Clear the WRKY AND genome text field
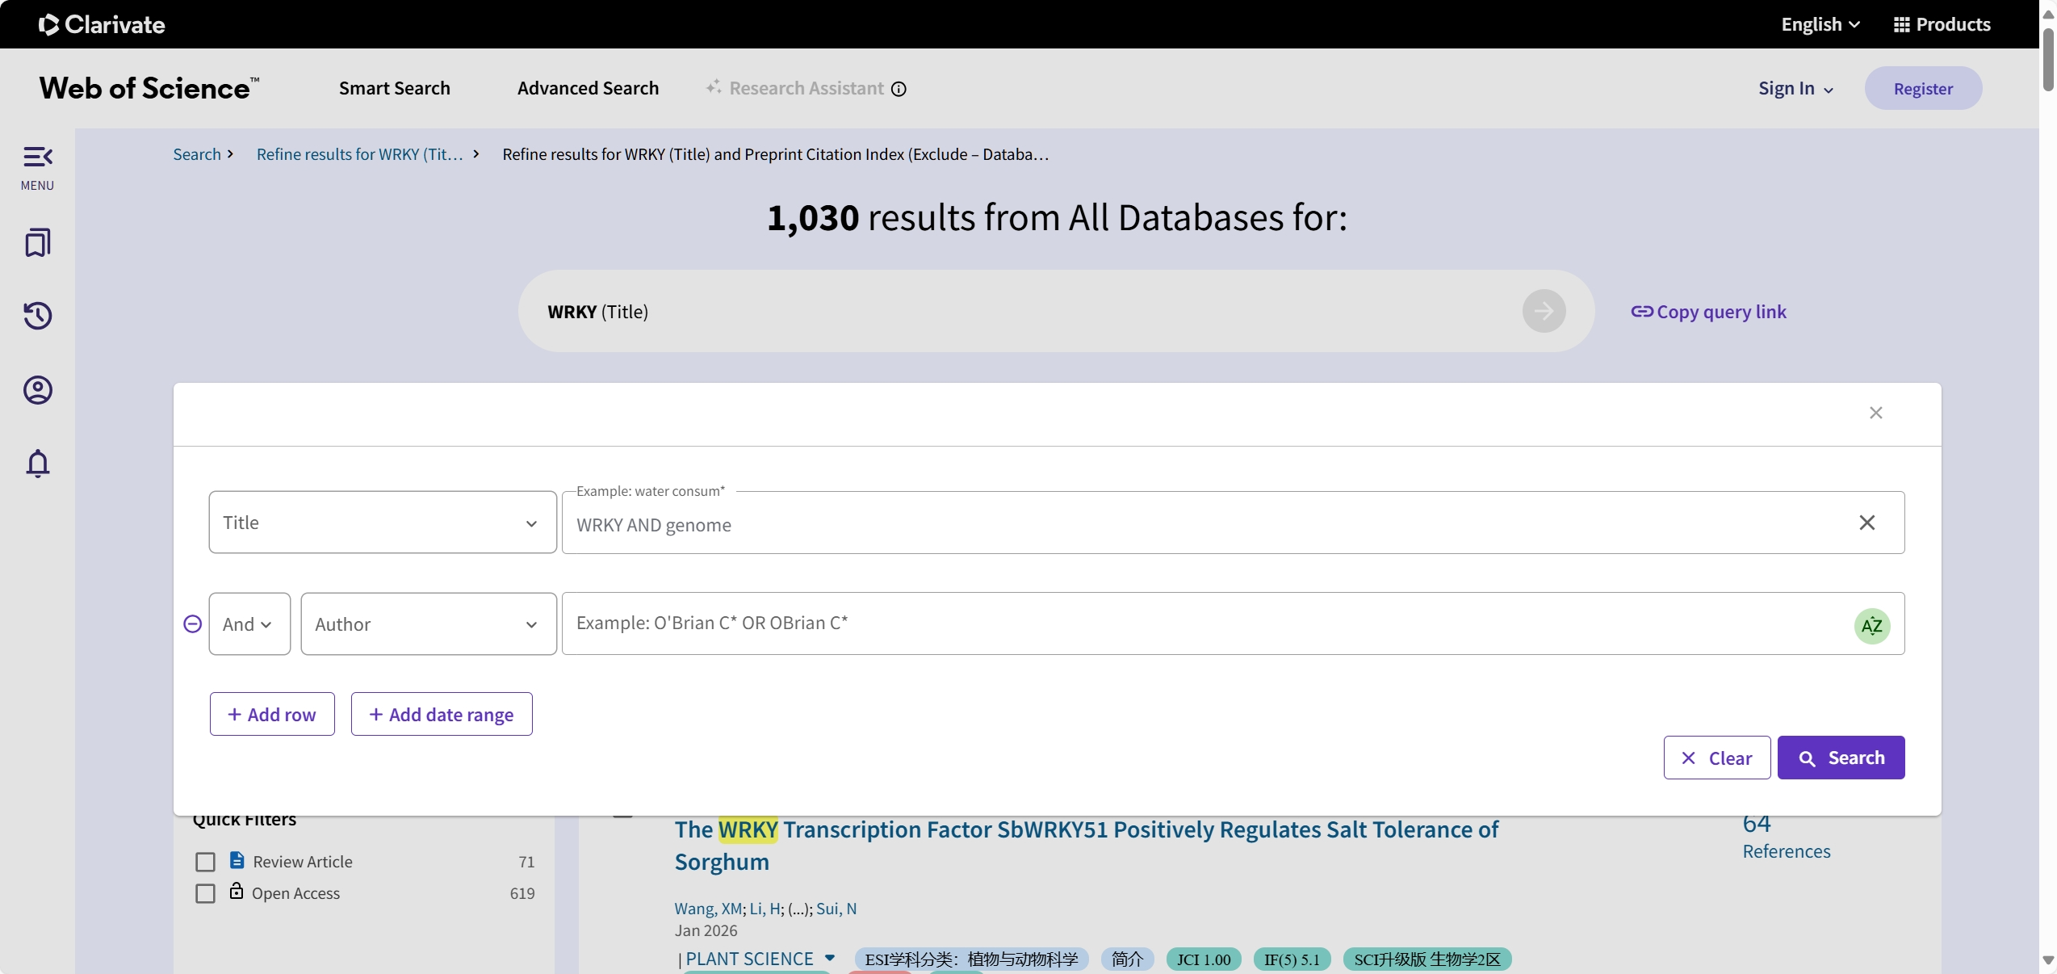Image resolution: width=2057 pixels, height=974 pixels. (1866, 523)
